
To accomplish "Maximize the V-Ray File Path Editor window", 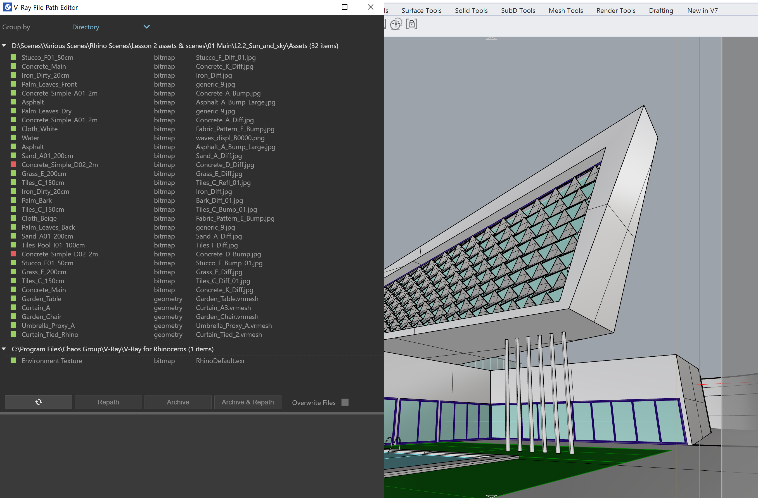I will (345, 7).
